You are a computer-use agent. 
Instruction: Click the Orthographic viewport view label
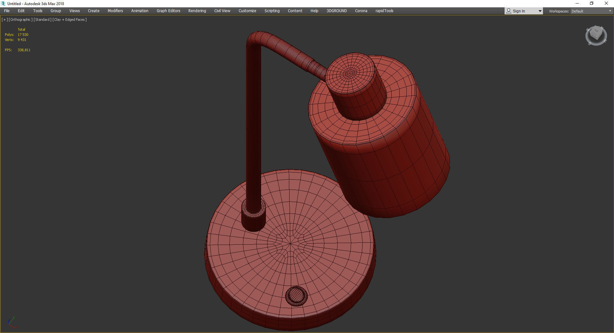(x=20, y=20)
